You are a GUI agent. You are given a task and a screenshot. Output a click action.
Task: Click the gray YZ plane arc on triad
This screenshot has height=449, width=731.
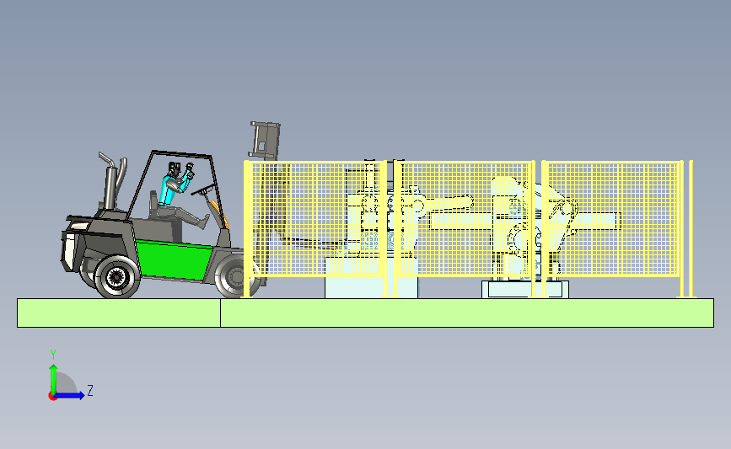pos(67,382)
